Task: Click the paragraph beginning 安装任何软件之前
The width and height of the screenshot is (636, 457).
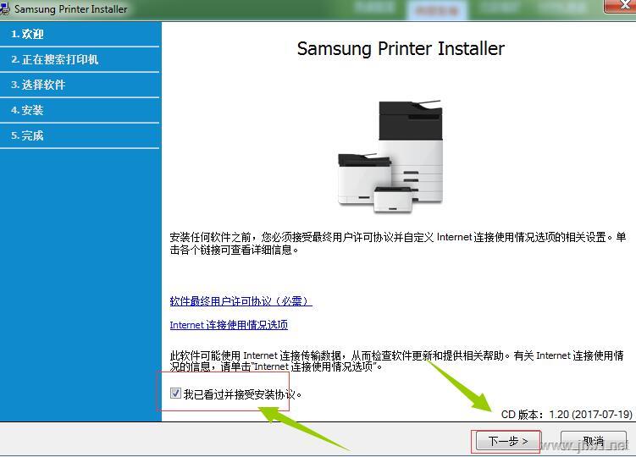Action: click(x=397, y=243)
